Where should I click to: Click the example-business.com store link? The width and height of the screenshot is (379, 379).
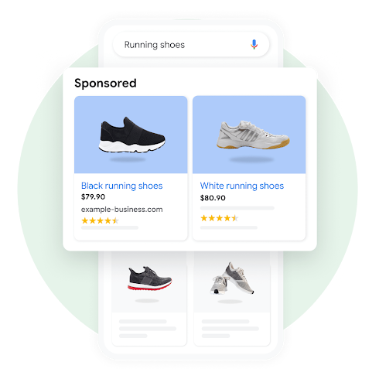pyautogui.click(x=121, y=210)
